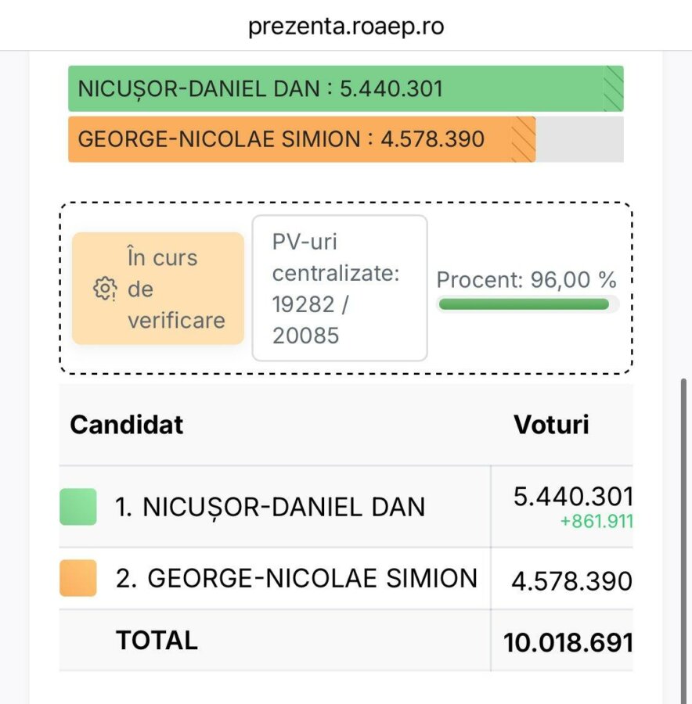Tap the prezenta.roaep.ro address bar
Screen dimensions: 692x704
tap(346, 26)
